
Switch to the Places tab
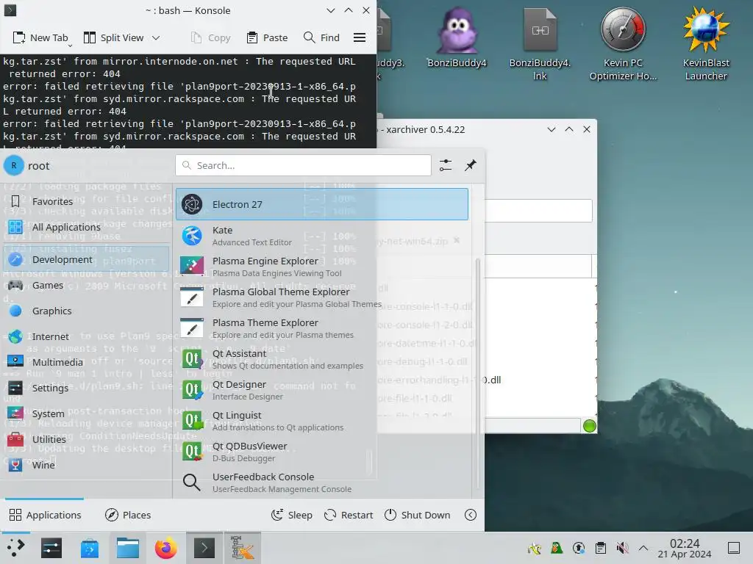pyautogui.click(x=128, y=515)
